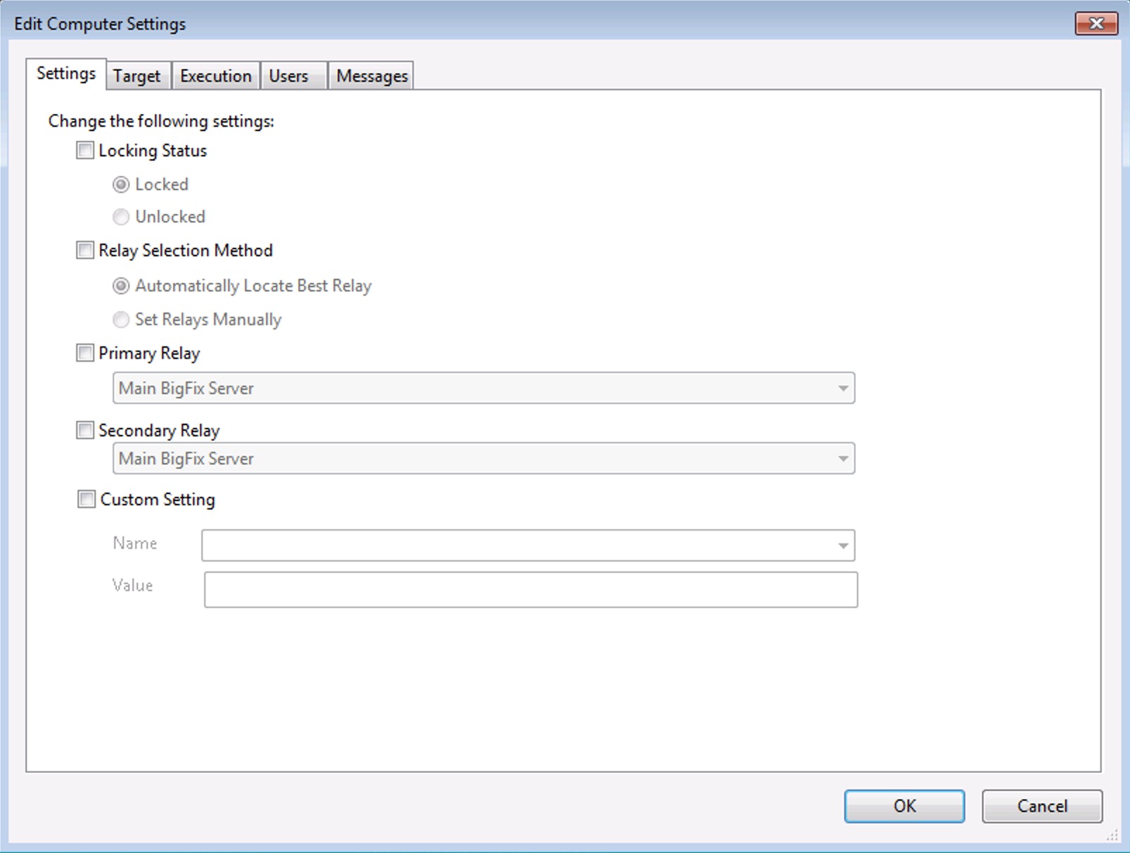Check the Relay Selection Method option
This screenshot has height=853, width=1130.
(84, 250)
